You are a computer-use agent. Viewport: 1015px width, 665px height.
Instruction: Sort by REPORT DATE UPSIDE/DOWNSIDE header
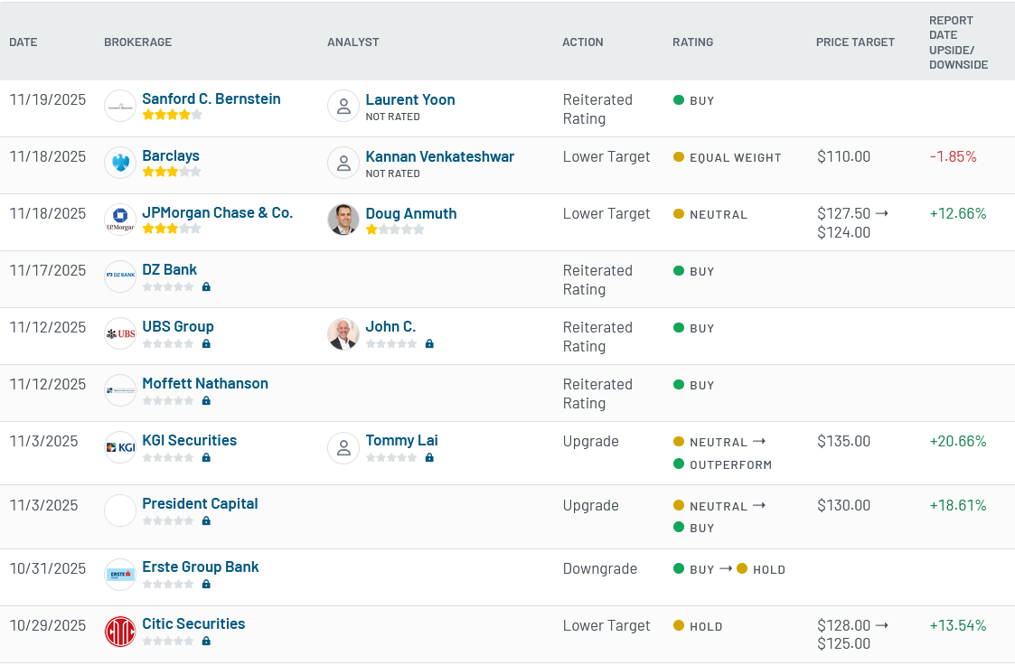click(x=959, y=42)
